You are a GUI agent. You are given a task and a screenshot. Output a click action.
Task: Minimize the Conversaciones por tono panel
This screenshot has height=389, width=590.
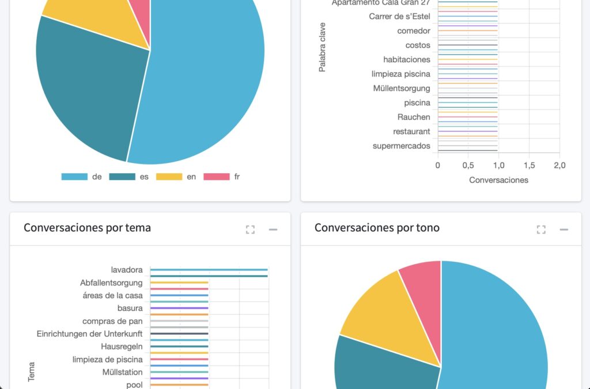tap(564, 230)
